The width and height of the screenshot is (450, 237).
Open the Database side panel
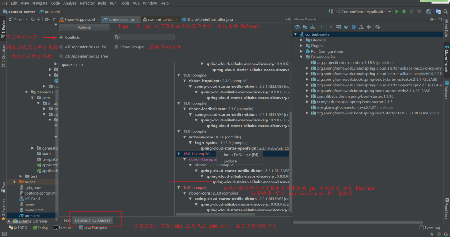(x=447, y=90)
